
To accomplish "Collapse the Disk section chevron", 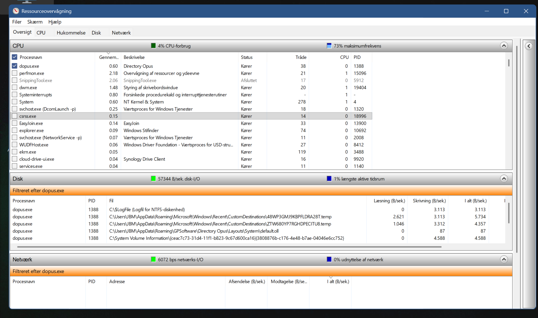I will coord(504,179).
